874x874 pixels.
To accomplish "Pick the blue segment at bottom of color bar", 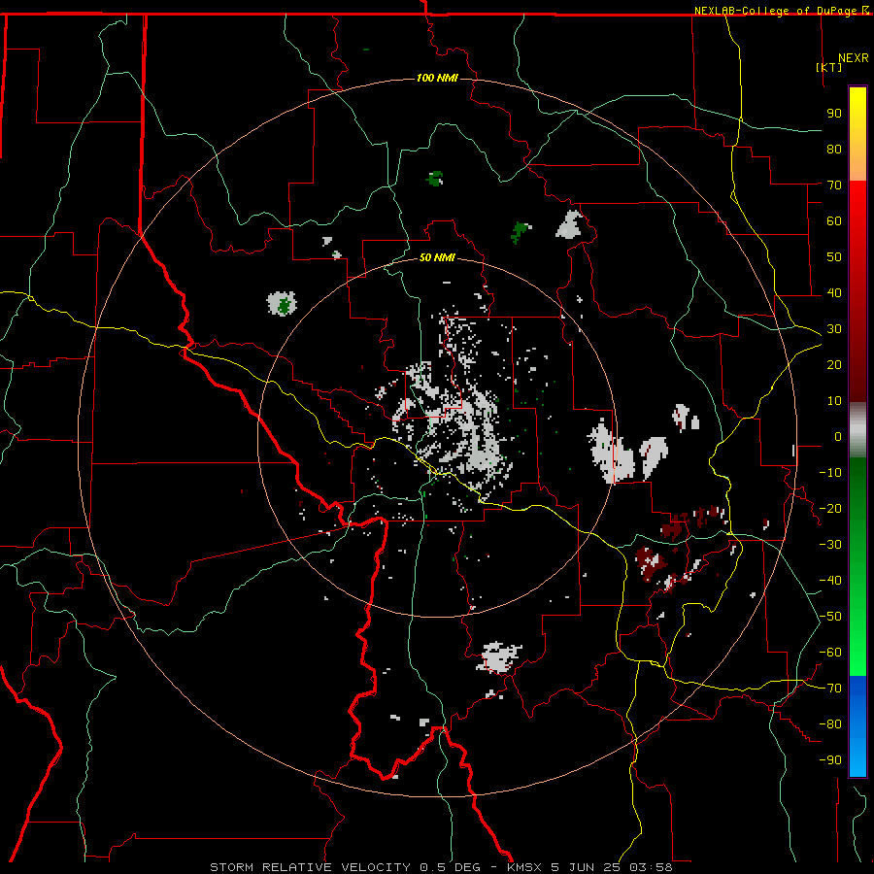I will [857, 725].
